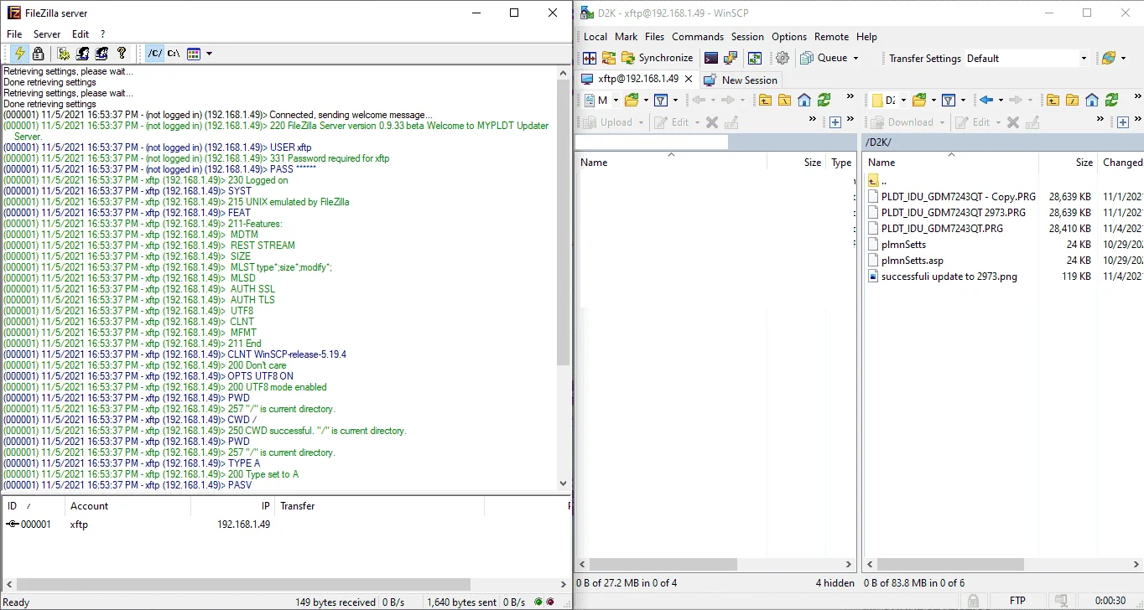
Task: Open the FileZilla ? help menu
Action: click(103, 34)
